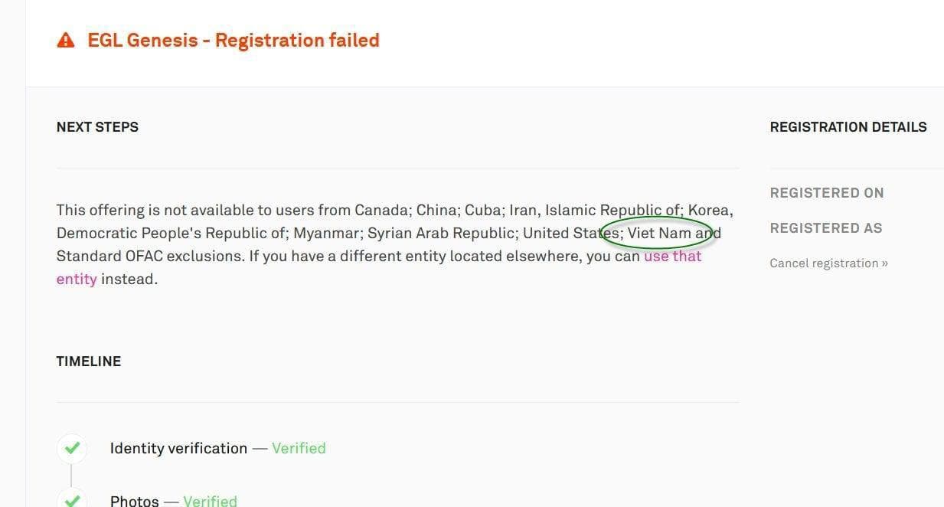The height and width of the screenshot is (507, 944).
Task: Click the "Standard OFAC exclusions" text
Action: [149, 257]
